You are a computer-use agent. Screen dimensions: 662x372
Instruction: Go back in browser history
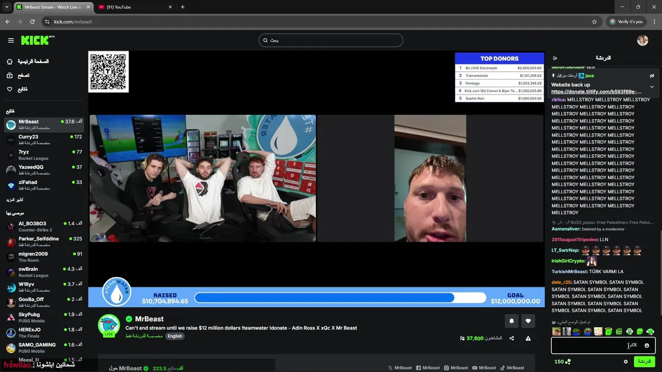click(x=7, y=22)
